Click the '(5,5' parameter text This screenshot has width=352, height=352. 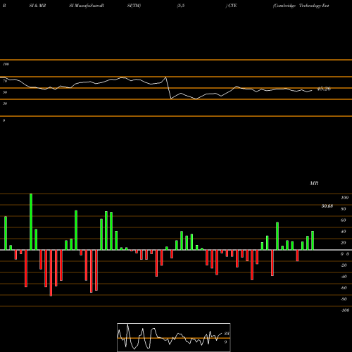tap(181, 6)
